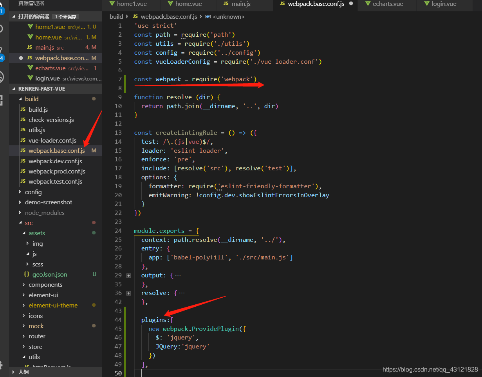This screenshot has height=377, width=482.
Task: Click unsaved dot on webpack.base.conf.js tab
Action: [351, 4]
